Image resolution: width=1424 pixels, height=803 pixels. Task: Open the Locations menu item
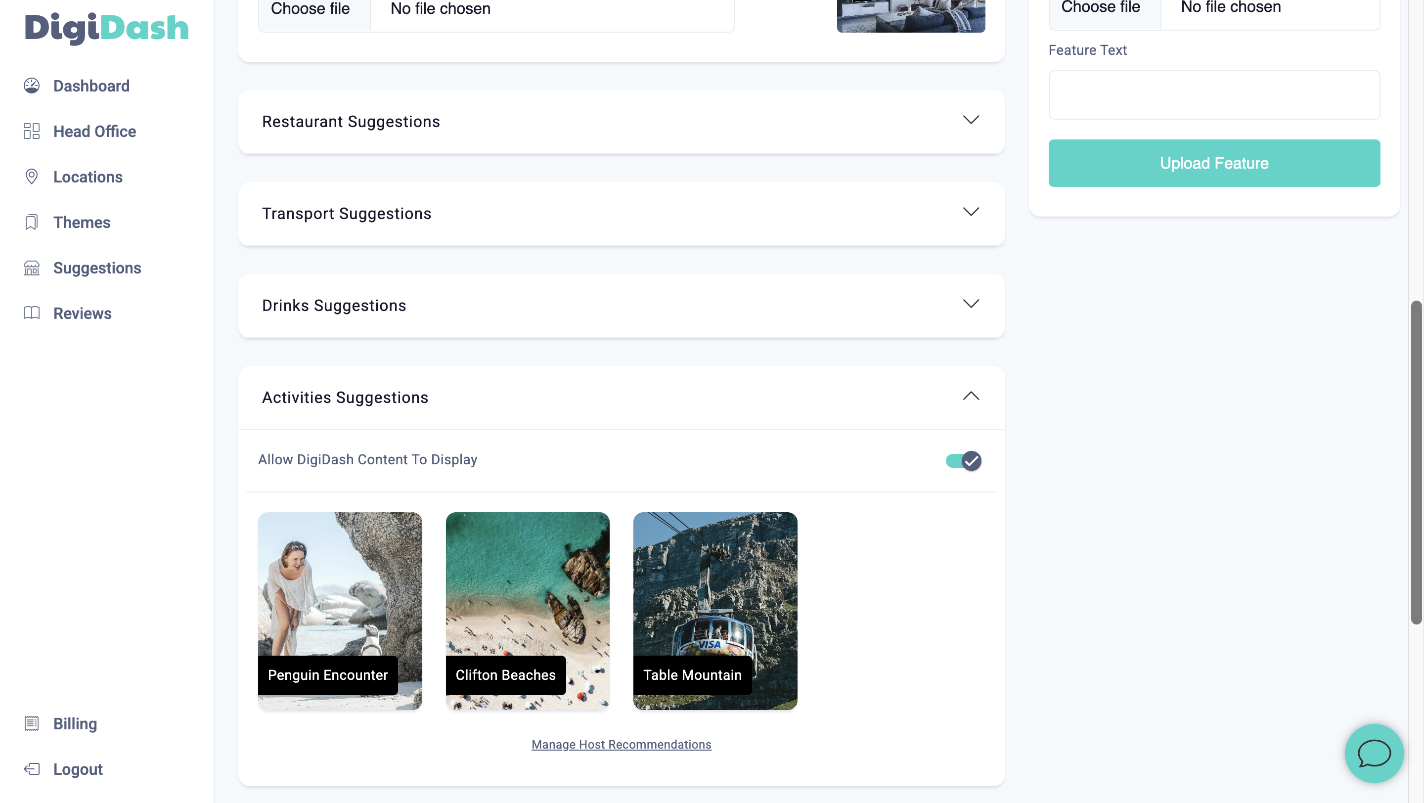coord(88,177)
